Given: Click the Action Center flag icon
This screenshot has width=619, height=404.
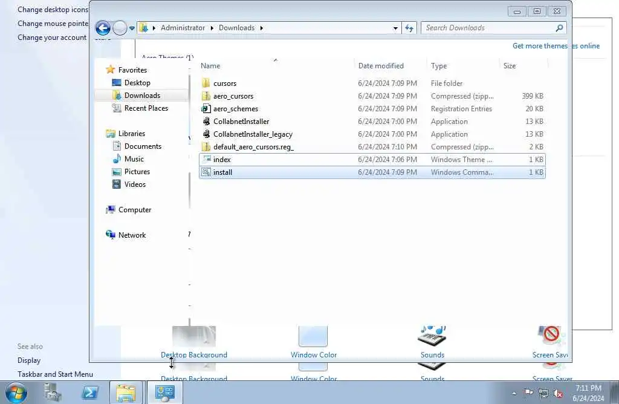Looking at the screenshot, I should [x=528, y=393].
